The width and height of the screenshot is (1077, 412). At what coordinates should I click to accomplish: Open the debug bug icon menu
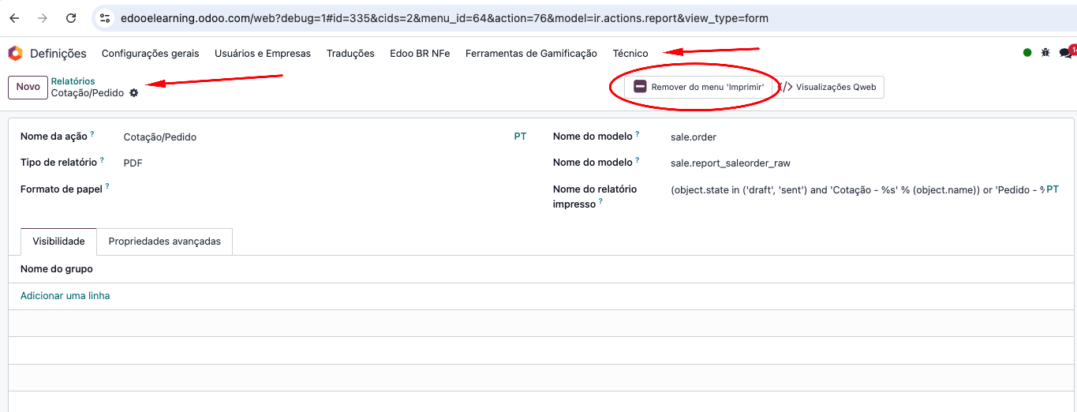tap(1045, 53)
